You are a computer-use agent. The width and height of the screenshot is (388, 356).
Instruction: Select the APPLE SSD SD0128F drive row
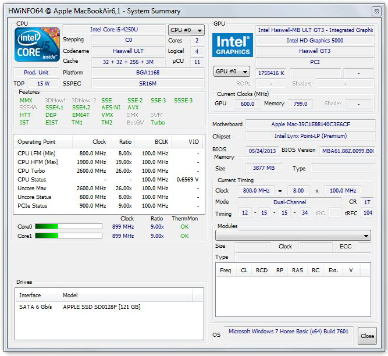[x=109, y=307]
